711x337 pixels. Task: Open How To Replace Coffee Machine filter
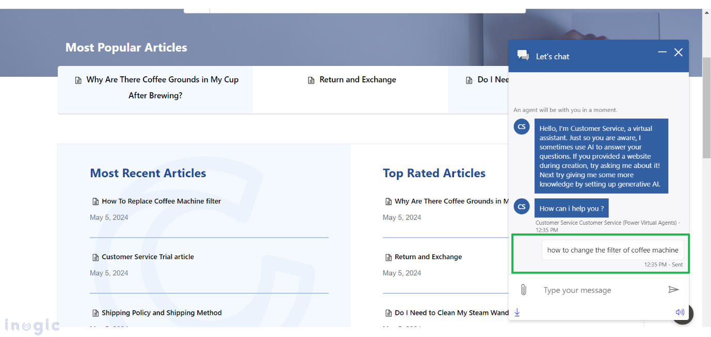[x=161, y=201]
